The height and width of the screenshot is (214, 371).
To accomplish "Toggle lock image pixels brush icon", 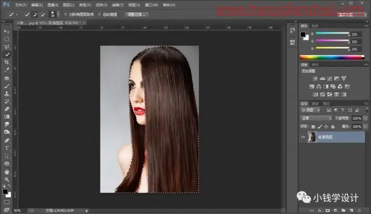I will click(x=320, y=127).
